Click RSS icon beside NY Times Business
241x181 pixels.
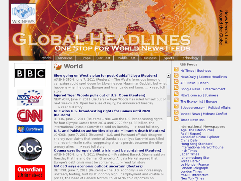tap(176, 69)
